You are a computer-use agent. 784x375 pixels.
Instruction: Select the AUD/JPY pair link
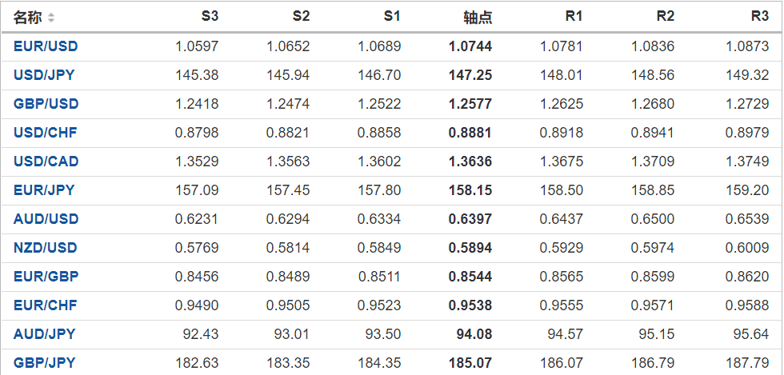point(44,334)
